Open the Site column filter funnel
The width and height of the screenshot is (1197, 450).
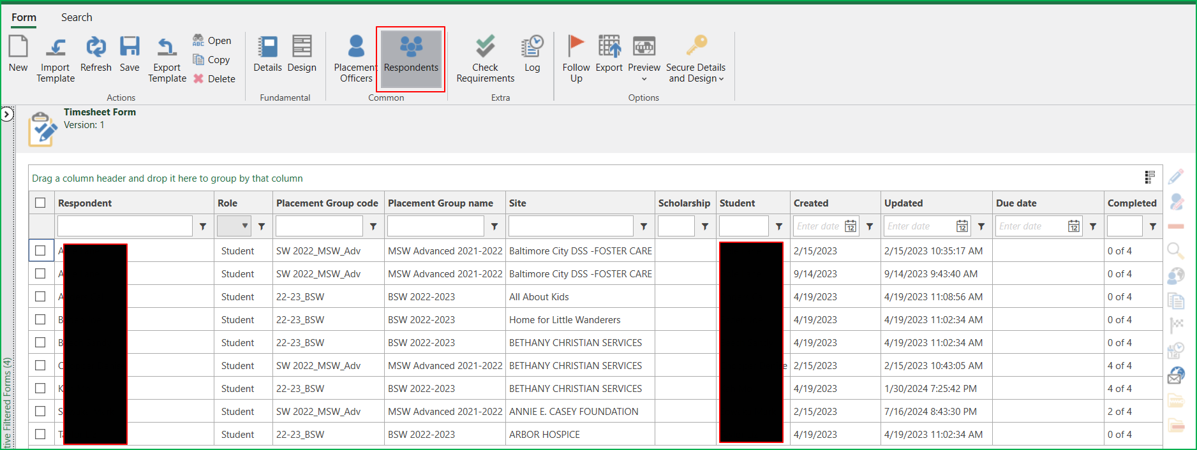[x=644, y=226]
